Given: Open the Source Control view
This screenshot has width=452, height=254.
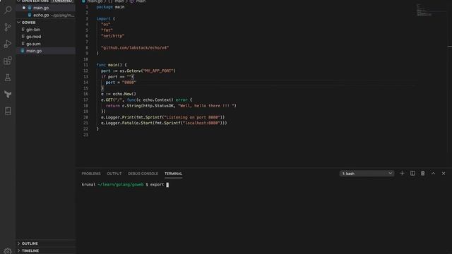Looking at the screenshot, I should coord(8,27).
